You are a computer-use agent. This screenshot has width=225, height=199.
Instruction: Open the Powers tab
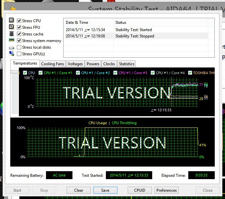point(93,64)
